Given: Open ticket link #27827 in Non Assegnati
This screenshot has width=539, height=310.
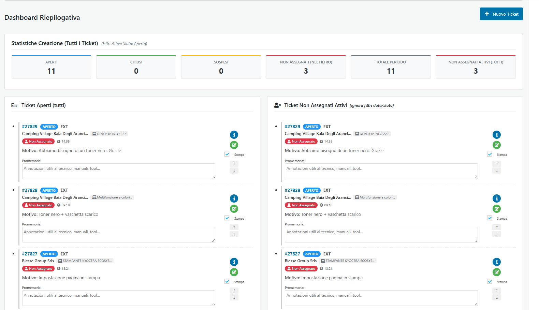Looking at the screenshot, I should coord(292,254).
